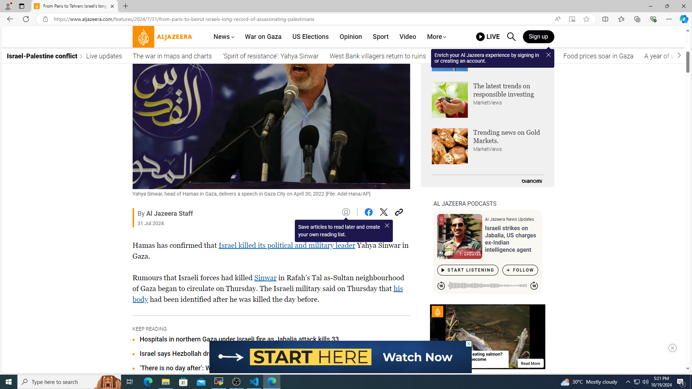This screenshot has height=389, width=692.
Task: Open Copilot sidebar
Action: [684, 19]
